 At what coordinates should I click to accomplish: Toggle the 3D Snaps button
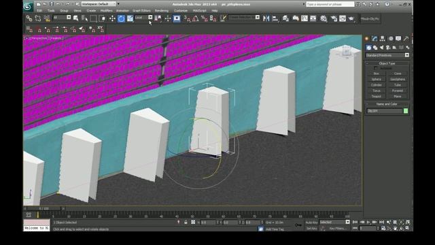pyautogui.click(x=187, y=18)
